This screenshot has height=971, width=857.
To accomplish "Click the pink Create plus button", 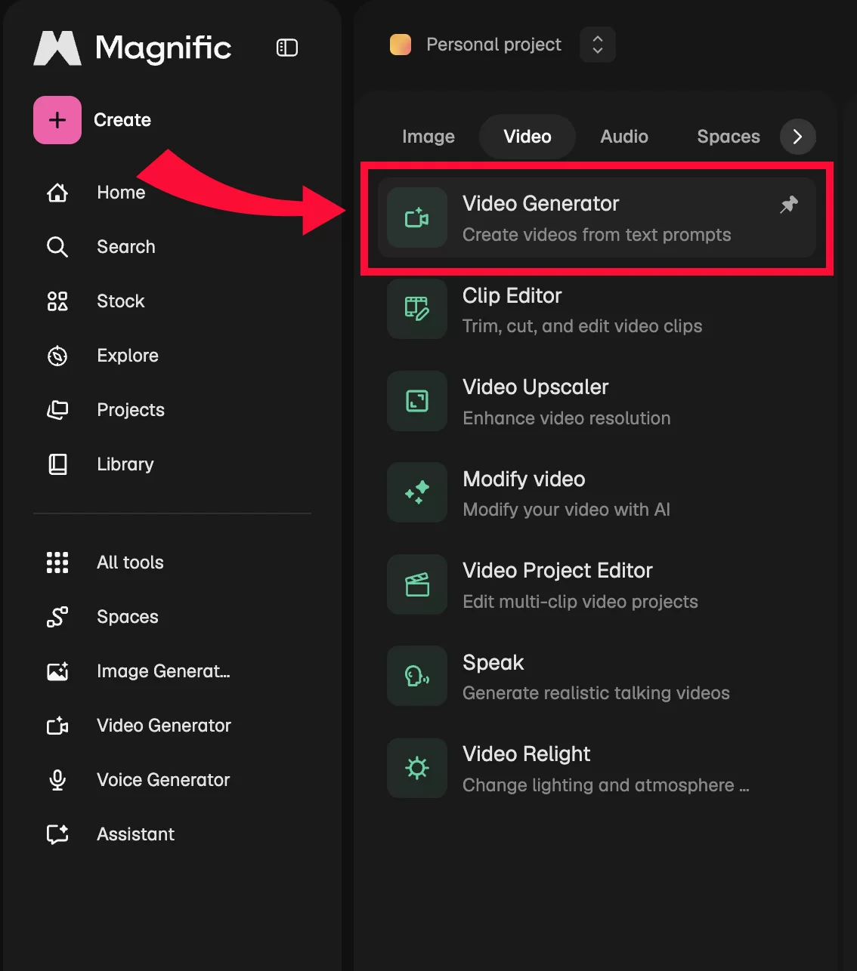I will (57, 120).
